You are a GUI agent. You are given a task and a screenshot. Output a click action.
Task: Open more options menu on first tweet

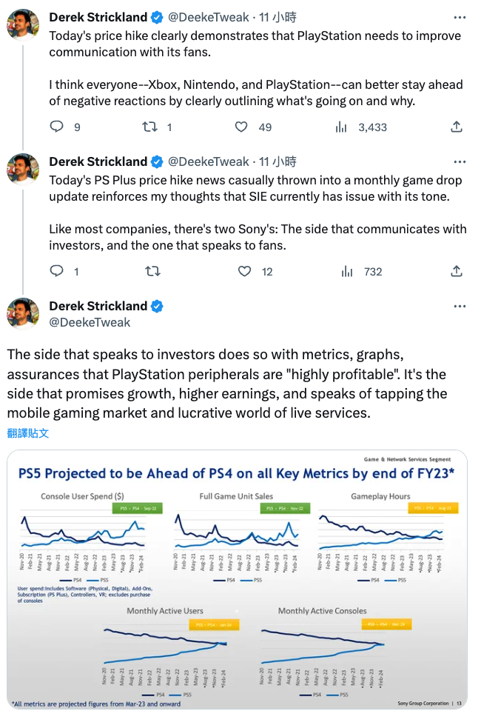[x=460, y=18]
